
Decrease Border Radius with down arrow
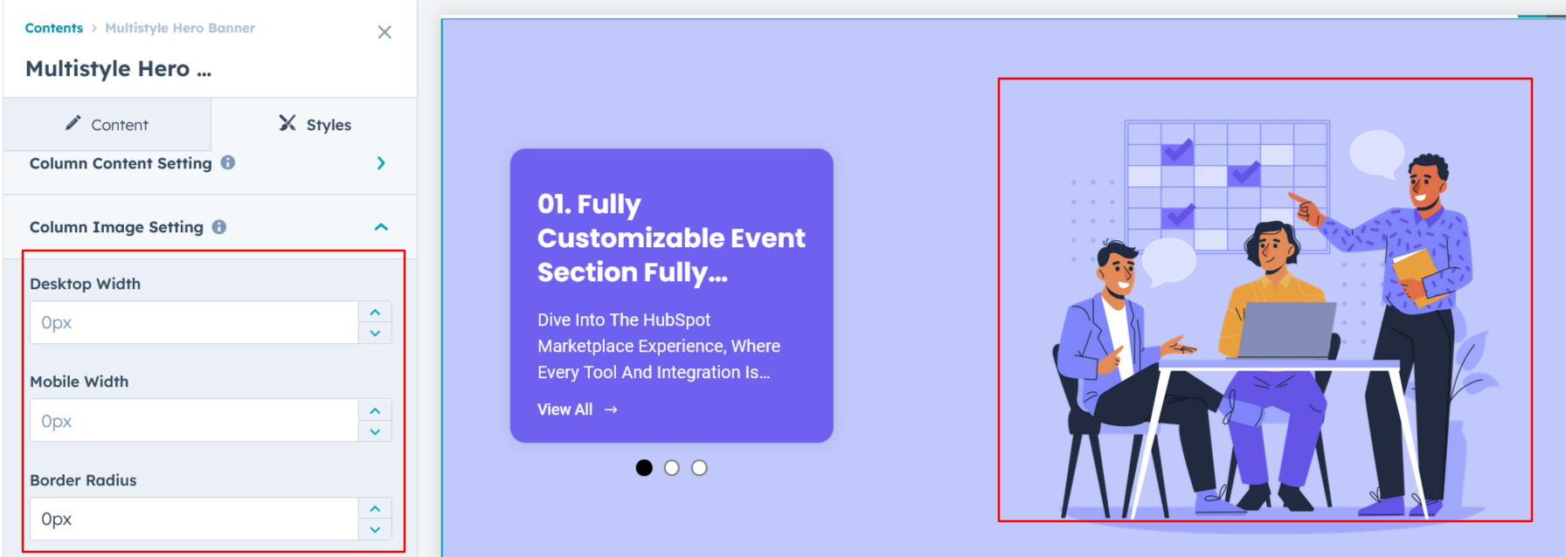tap(375, 530)
